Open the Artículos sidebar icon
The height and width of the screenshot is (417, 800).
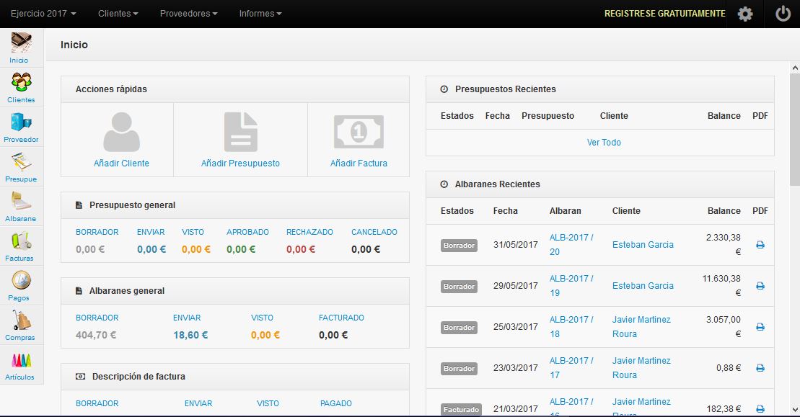coord(21,360)
